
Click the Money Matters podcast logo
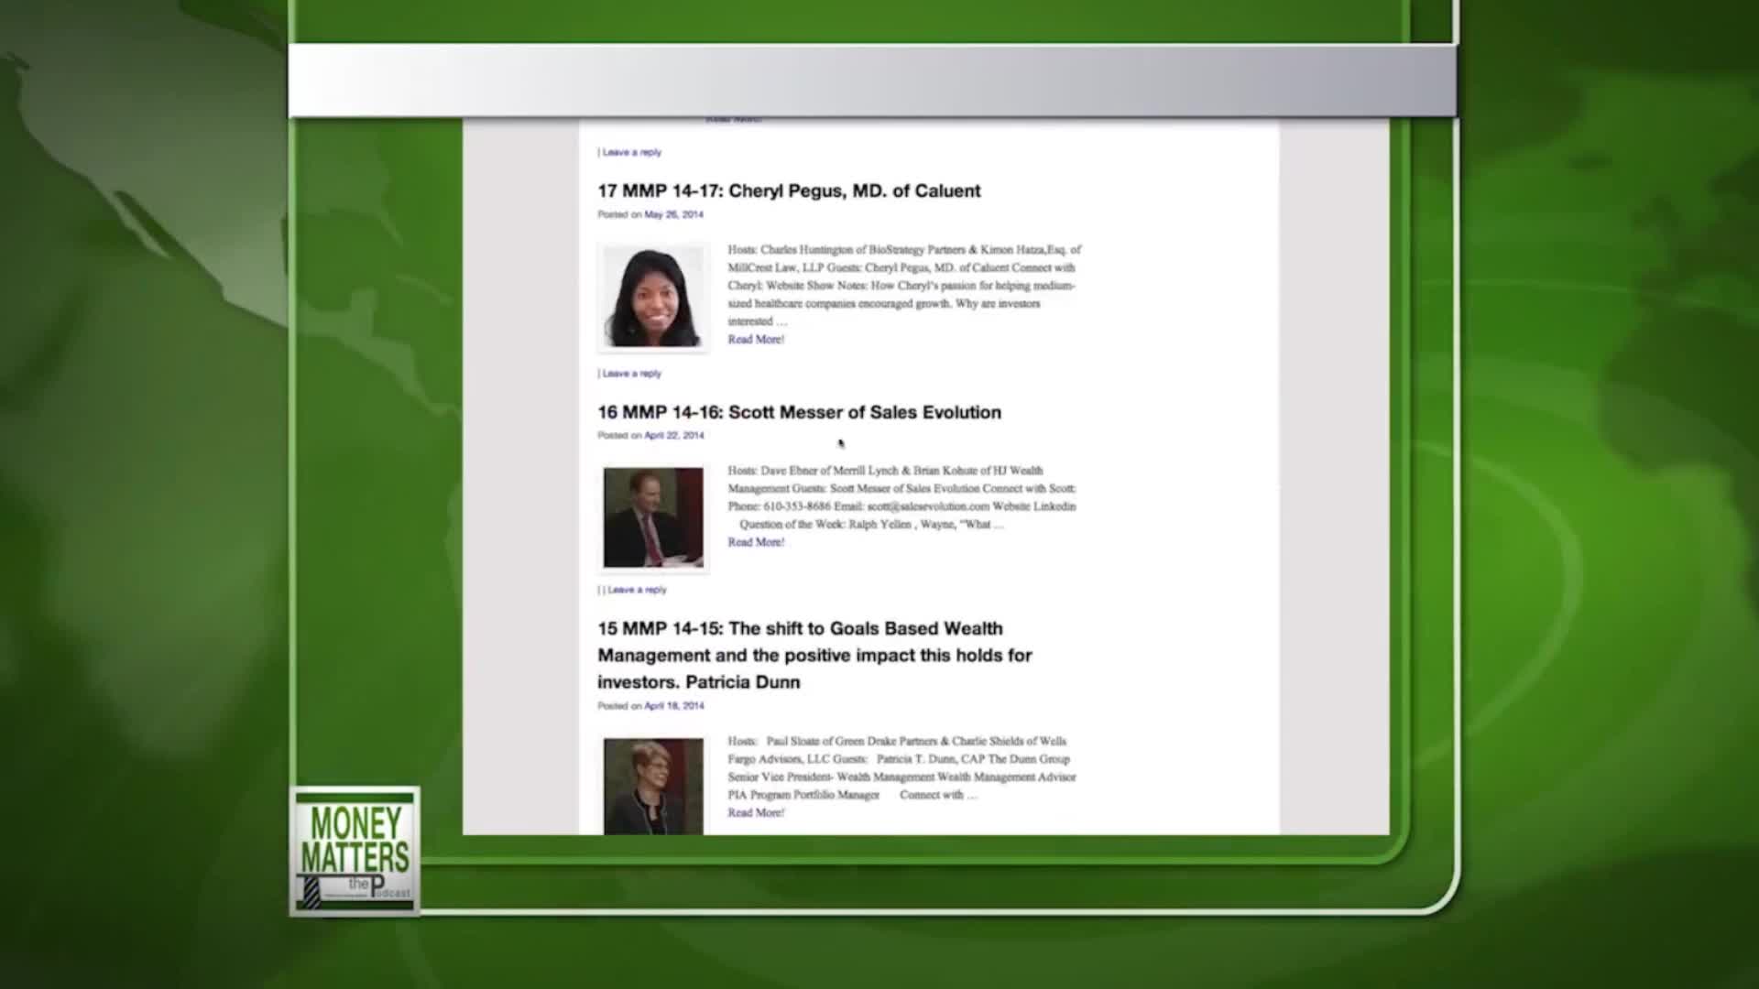tap(355, 852)
